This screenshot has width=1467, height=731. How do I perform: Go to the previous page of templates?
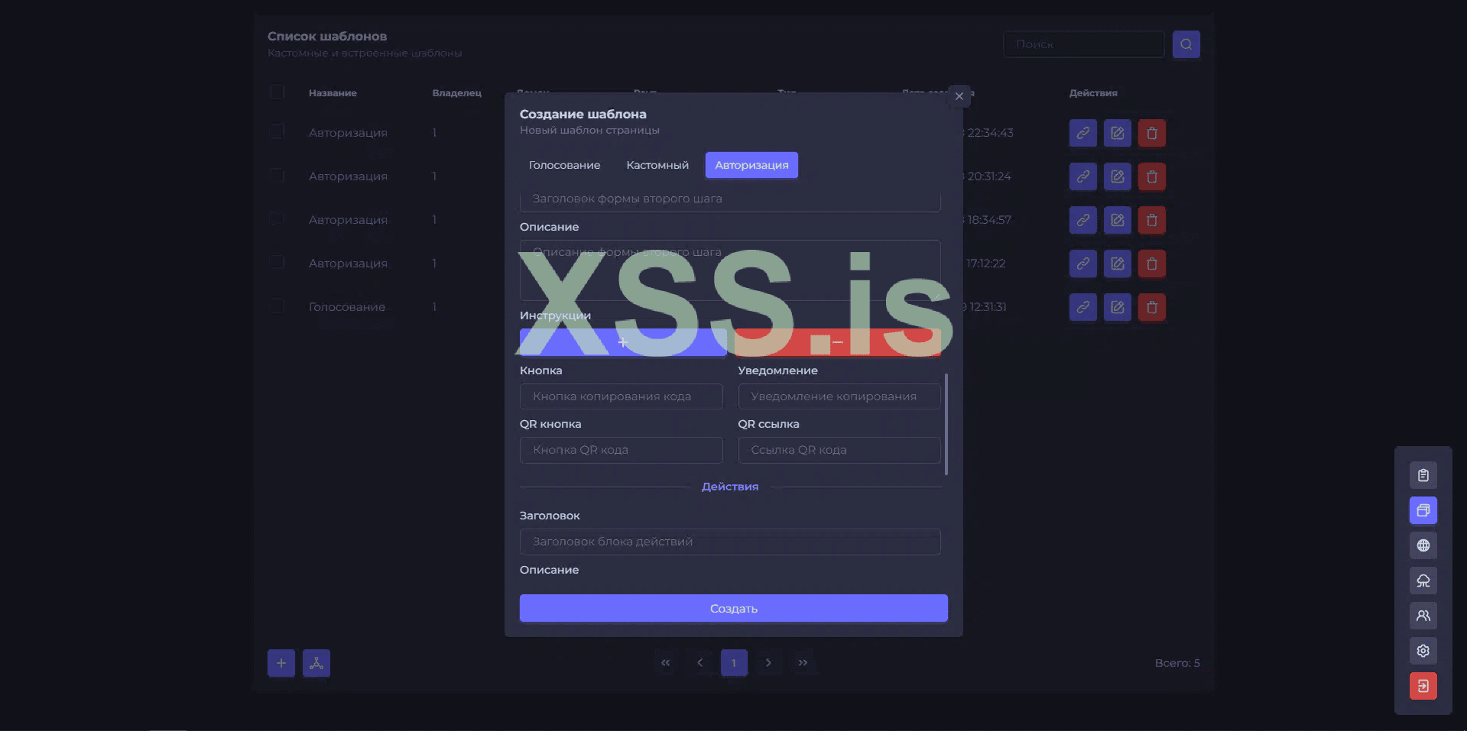click(x=699, y=663)
